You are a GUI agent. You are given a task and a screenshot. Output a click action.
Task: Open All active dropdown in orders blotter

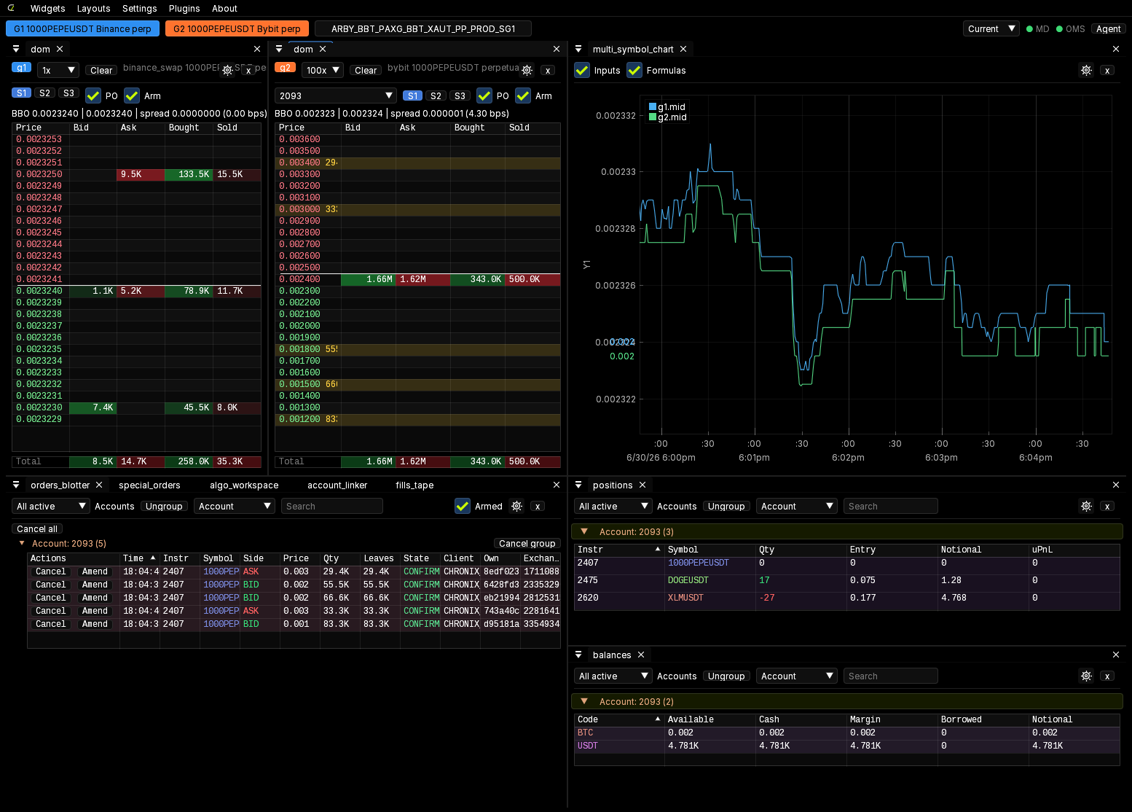[50, 506]
